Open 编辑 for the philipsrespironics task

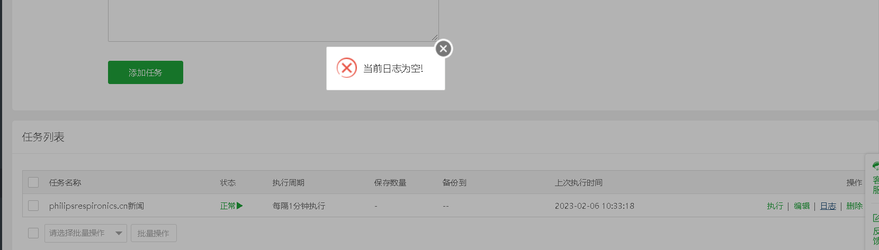[802, 206]
